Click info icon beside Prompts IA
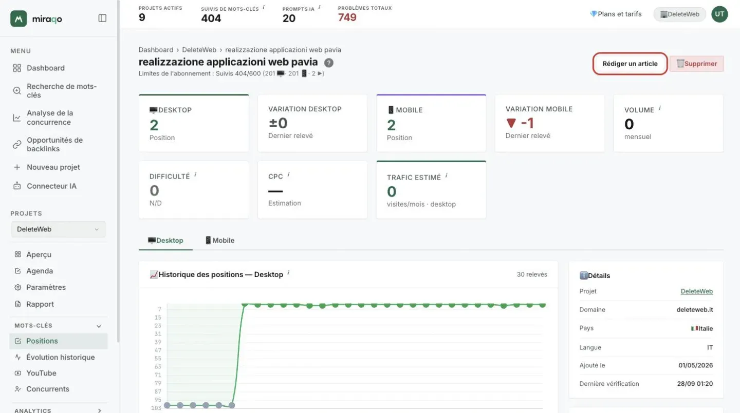Screen dimensions: 740x413 pos(319,7)
